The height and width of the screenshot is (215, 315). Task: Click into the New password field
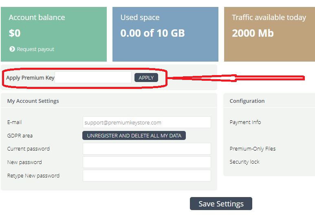pyautogui.click(x=147, y=162)
